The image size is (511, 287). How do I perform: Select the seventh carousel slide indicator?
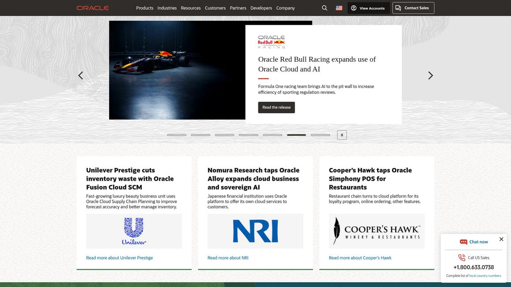[320, 135]
